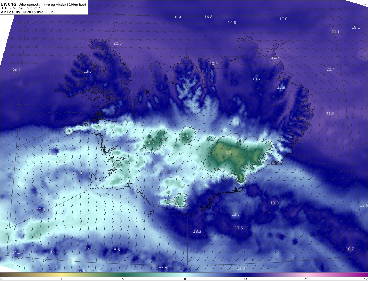Click the 20.9 precipitation value
368x281 pixels.
tap(214, 64)
